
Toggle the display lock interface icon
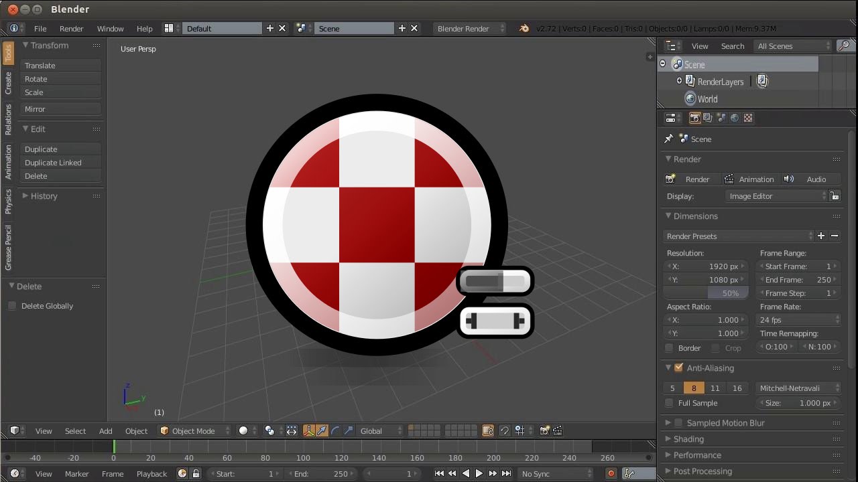coord(835,196)
